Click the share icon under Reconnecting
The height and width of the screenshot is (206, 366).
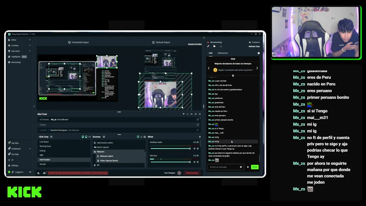(220, 46)
